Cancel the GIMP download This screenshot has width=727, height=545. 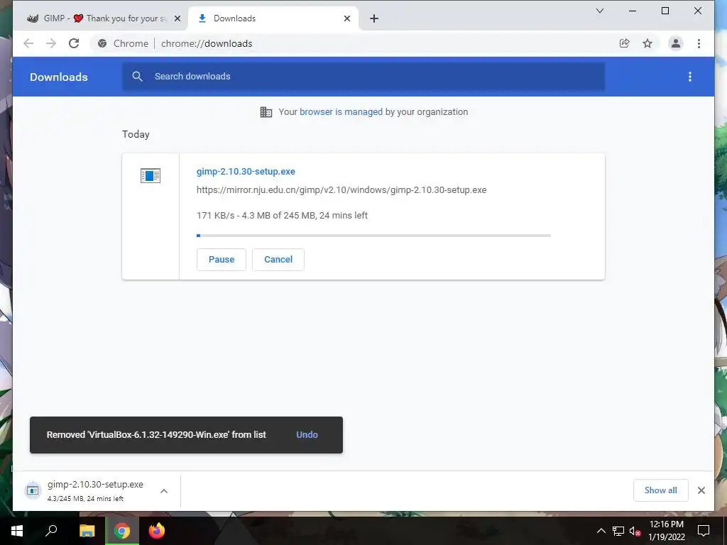278,260
